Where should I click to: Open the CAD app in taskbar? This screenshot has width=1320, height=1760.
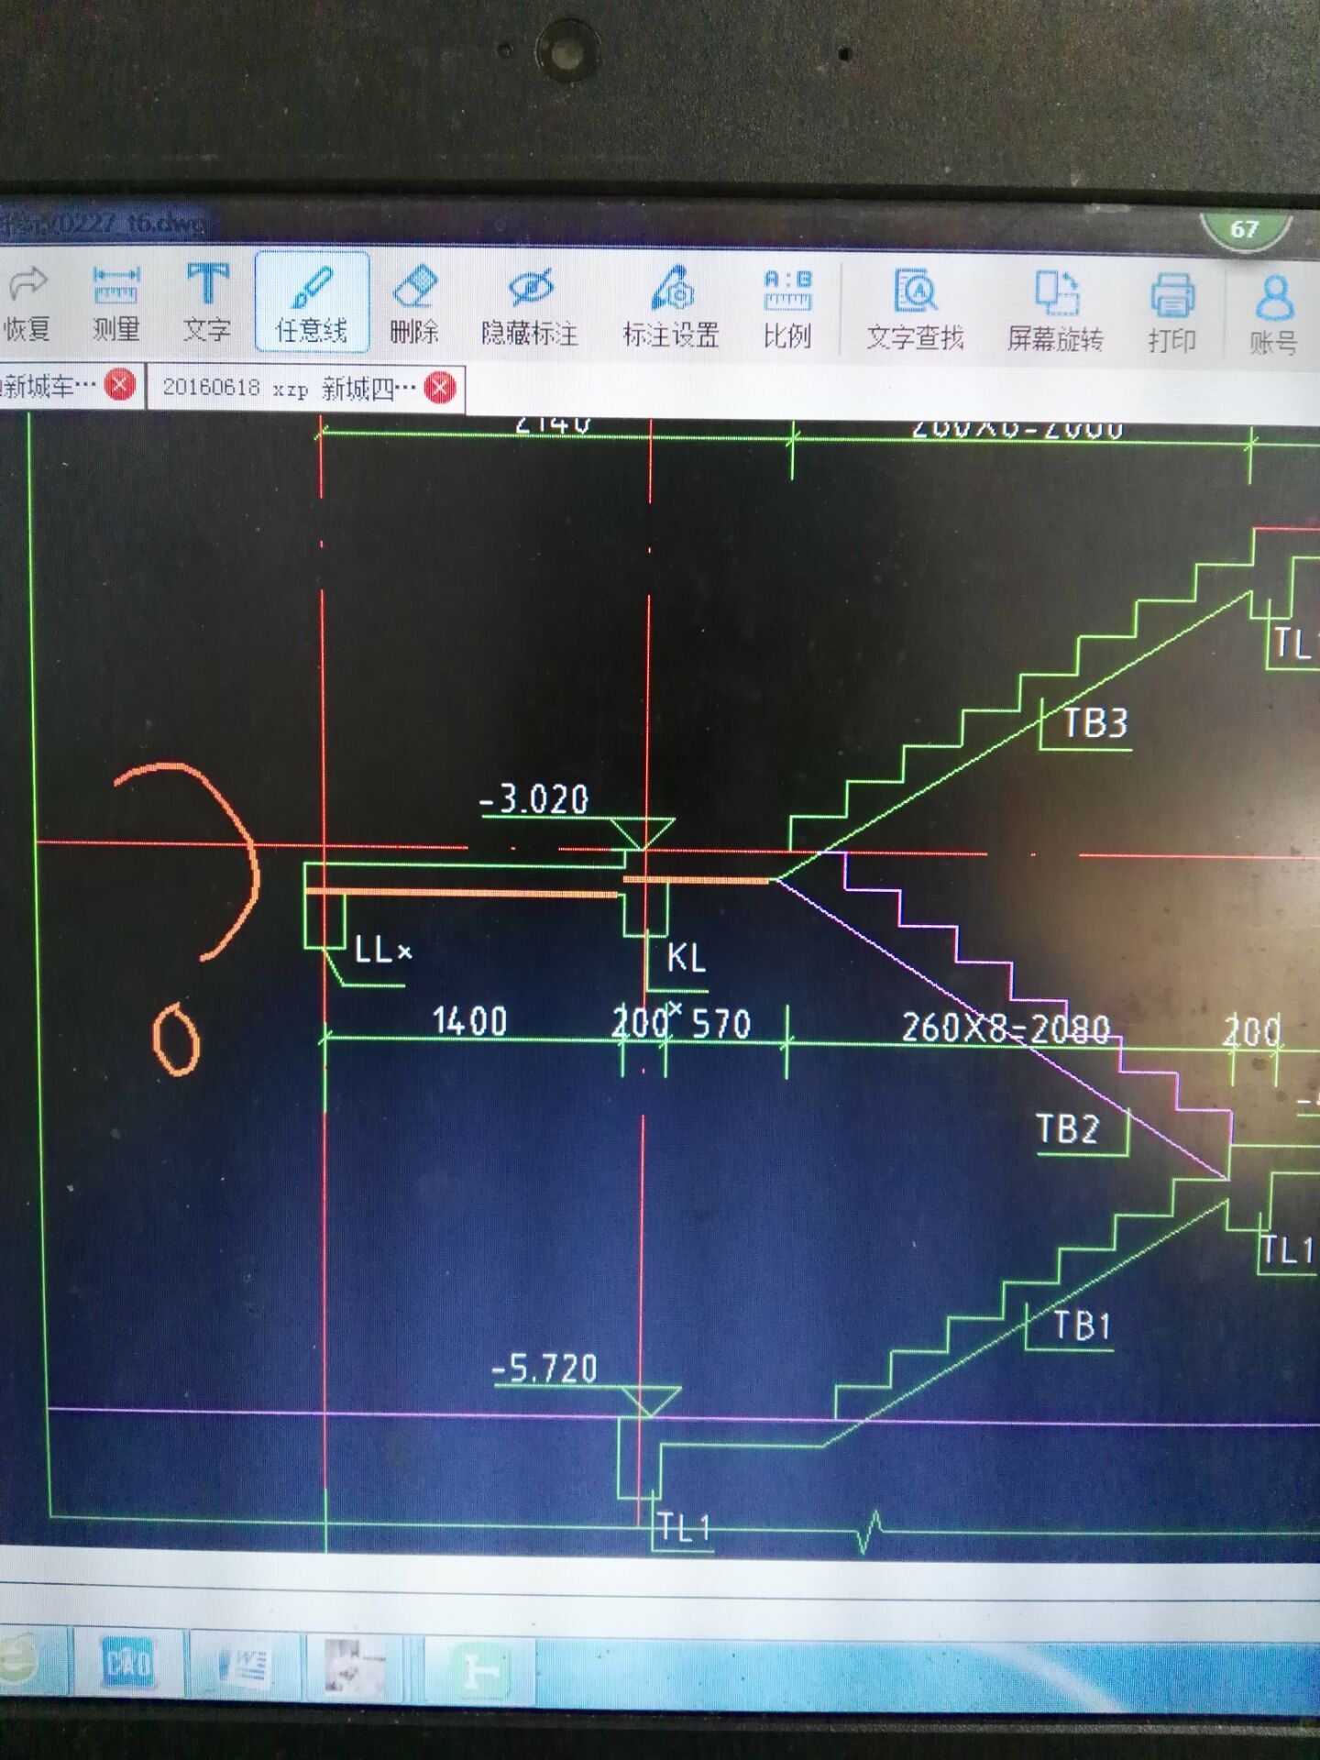point(128,1662)
